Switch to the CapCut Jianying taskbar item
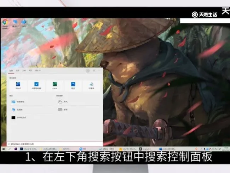The height and width of the screenshot is (173, 230). pos(145,149)
